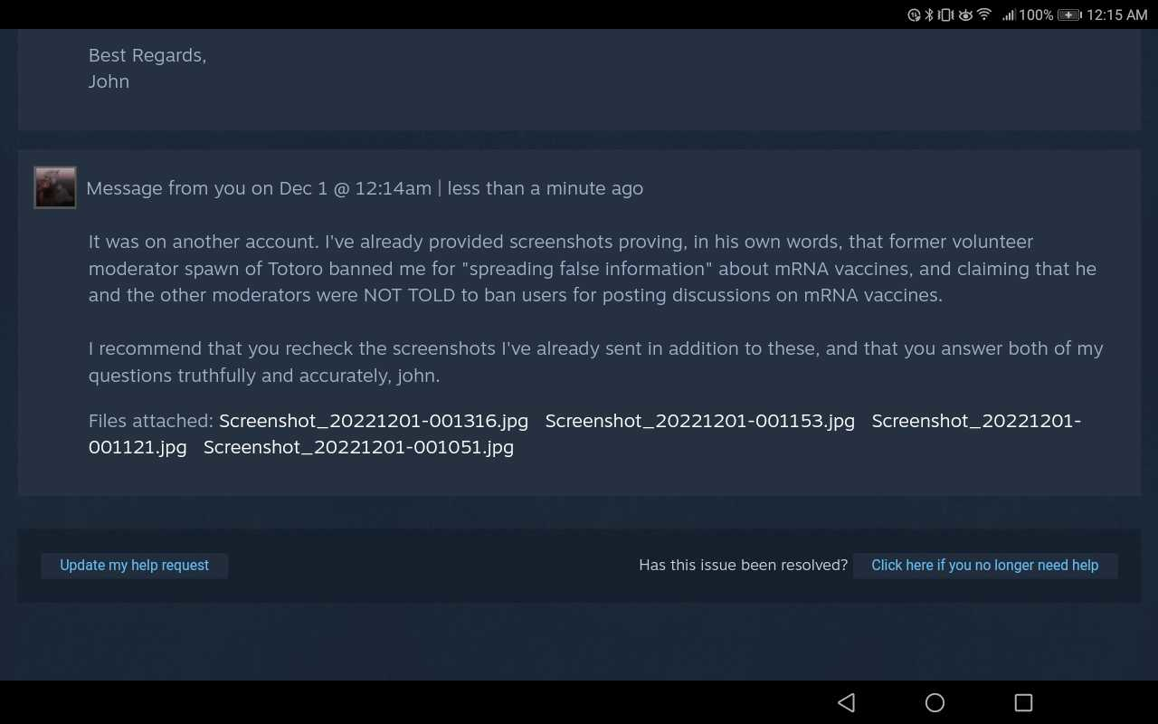Screen dimensions: 1158x724
Task: Tap the vibrate mode status icon
Action: tap(945, 15)
